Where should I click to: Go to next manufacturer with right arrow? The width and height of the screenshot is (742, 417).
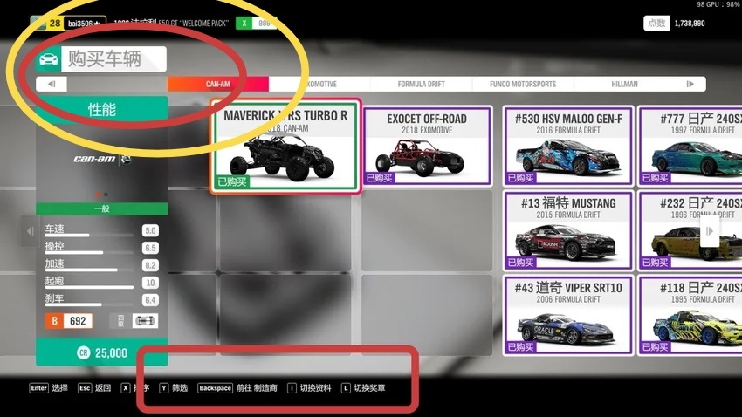pyautogui.click(x=690, y=84)
